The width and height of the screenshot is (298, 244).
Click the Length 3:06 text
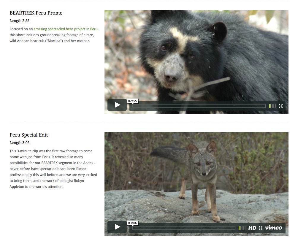coord(19,143)
